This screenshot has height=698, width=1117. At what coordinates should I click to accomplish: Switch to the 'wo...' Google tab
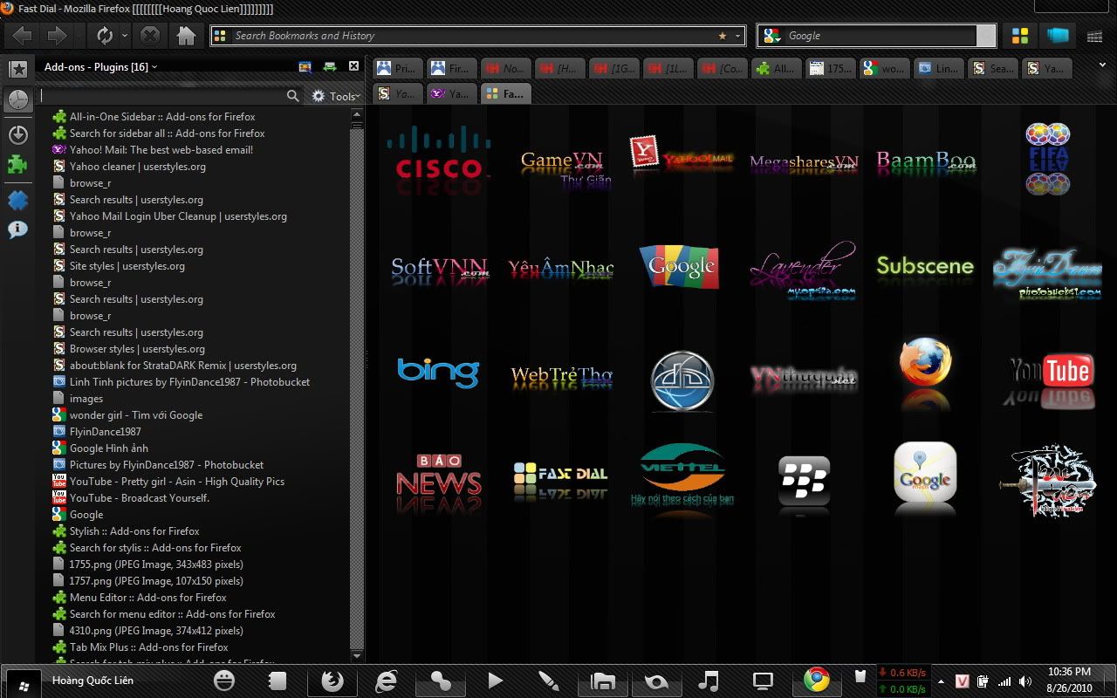[883, 68]
